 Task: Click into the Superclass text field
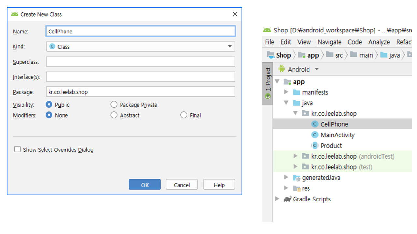140,62
